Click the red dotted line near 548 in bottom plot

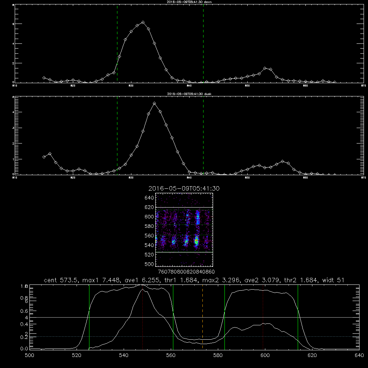[143, 317]
